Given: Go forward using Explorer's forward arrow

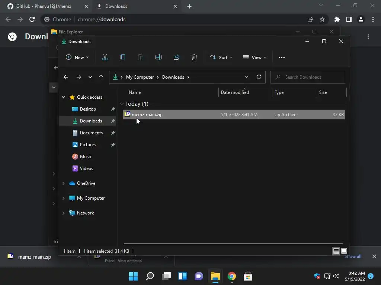Looking at the screenshot, I should tap(79, 77).
